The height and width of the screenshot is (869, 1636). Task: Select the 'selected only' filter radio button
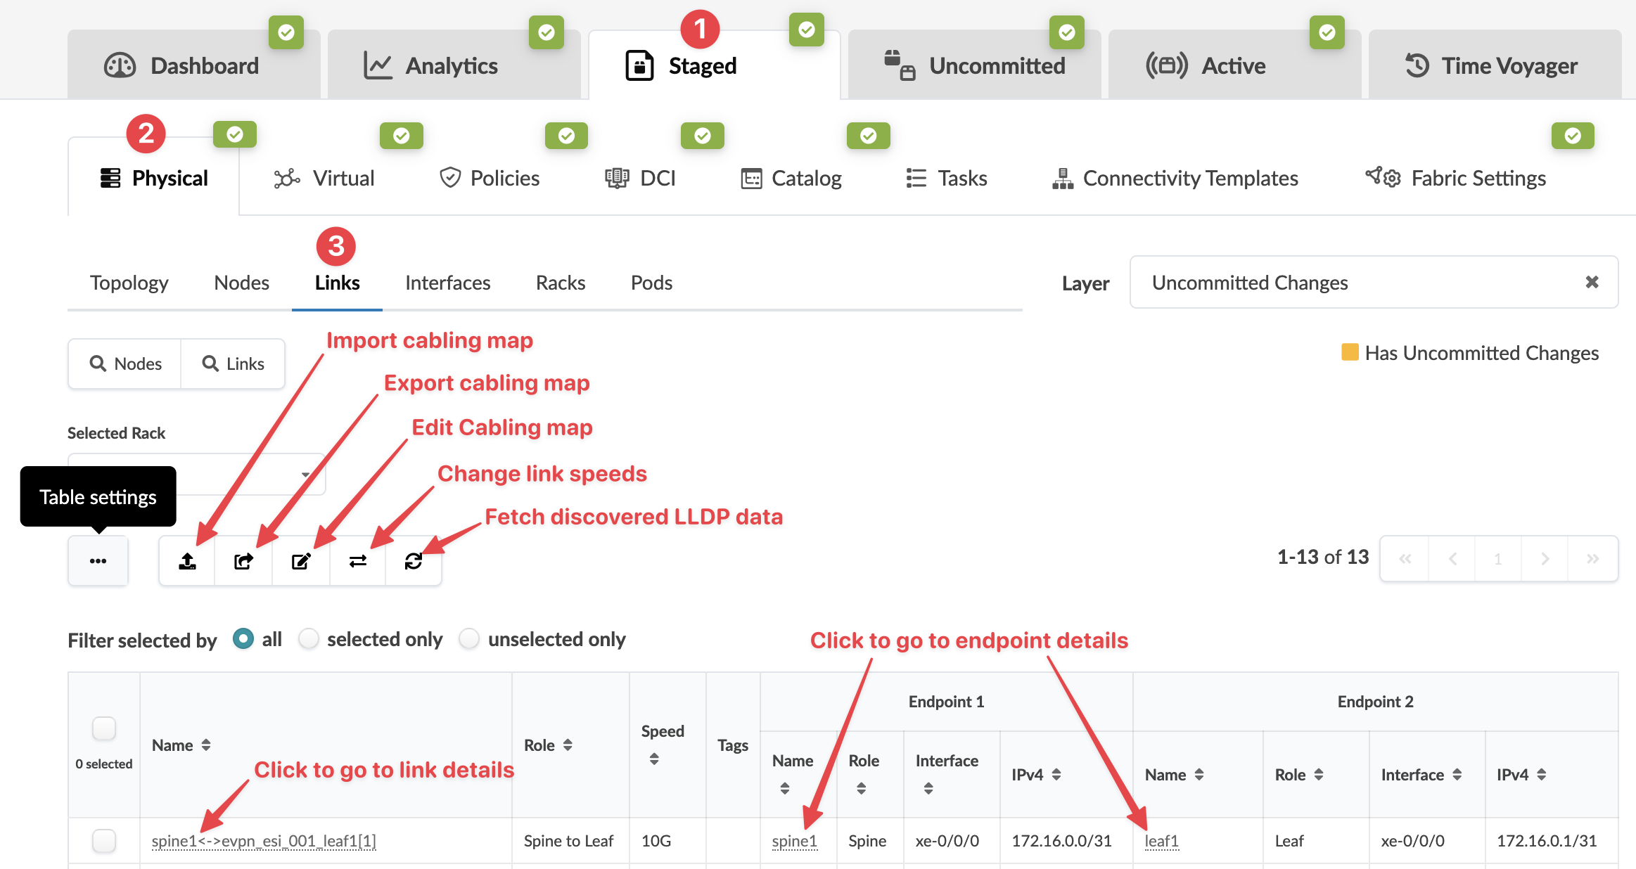click(x=309, y=638)
